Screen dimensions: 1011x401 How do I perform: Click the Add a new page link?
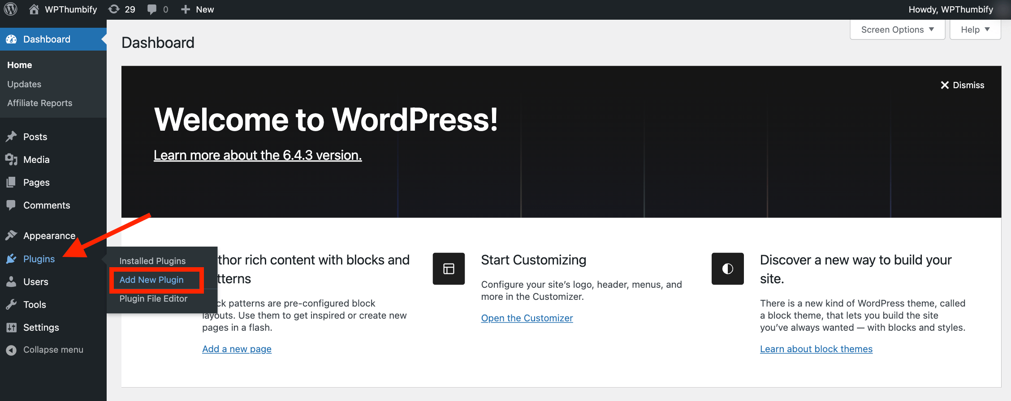point(237,349)
